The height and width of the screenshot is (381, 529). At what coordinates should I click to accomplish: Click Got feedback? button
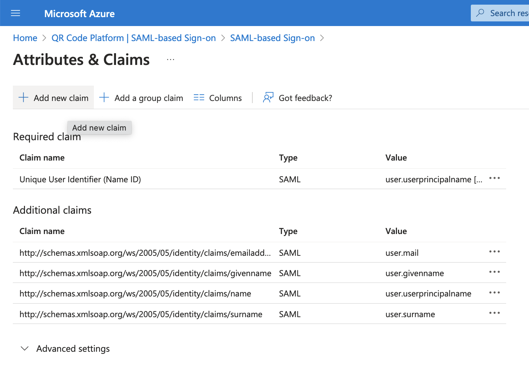pyautogui.click(x=297, y=98)
